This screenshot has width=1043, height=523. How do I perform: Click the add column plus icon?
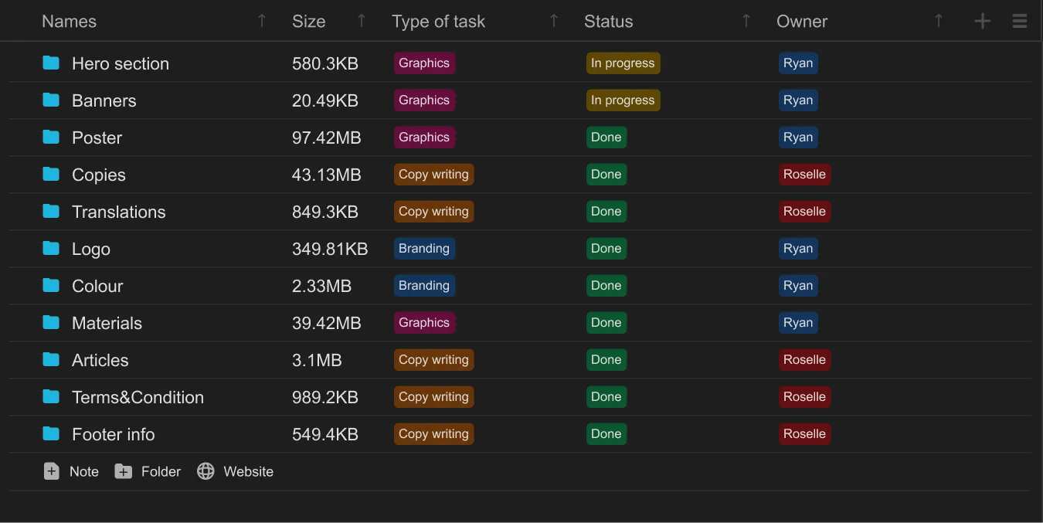982,22
